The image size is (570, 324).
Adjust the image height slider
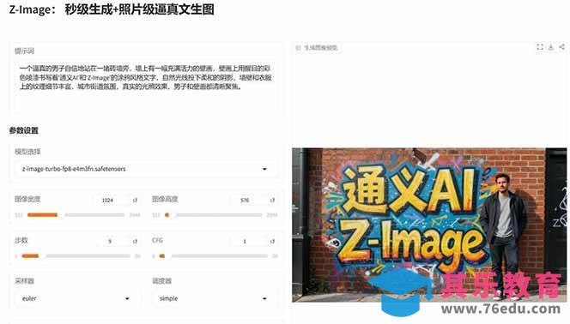click(213, 215)
